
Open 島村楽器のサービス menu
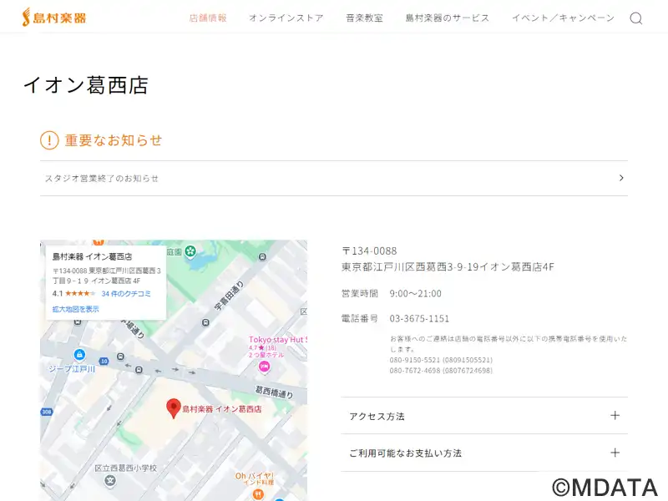[448, 18]
